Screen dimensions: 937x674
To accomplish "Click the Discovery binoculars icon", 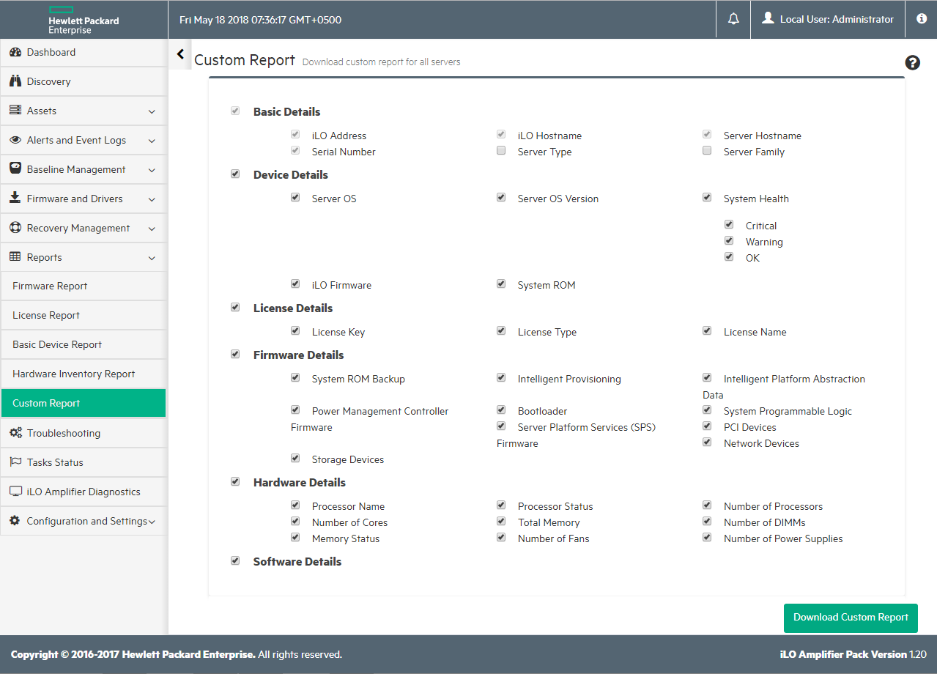I will (x=15, y=81).
